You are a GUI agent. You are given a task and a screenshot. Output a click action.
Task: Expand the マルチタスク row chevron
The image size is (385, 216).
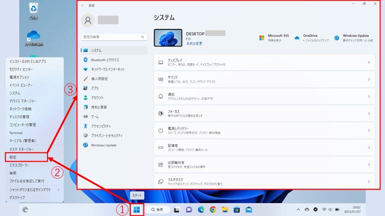pyautogui.click(x=369, y=181)
